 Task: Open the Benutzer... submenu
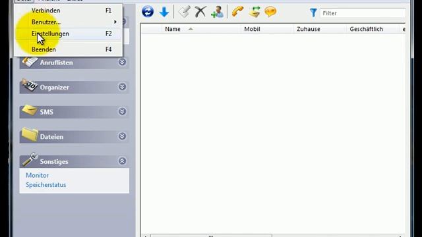pos(69,22)
